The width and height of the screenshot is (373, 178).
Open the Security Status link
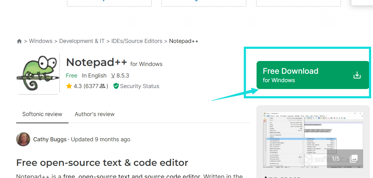139,86
